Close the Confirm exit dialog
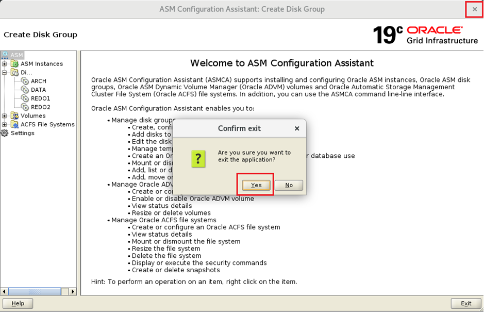The width and height of the screenshot is (484, 314). pos(296,128)
